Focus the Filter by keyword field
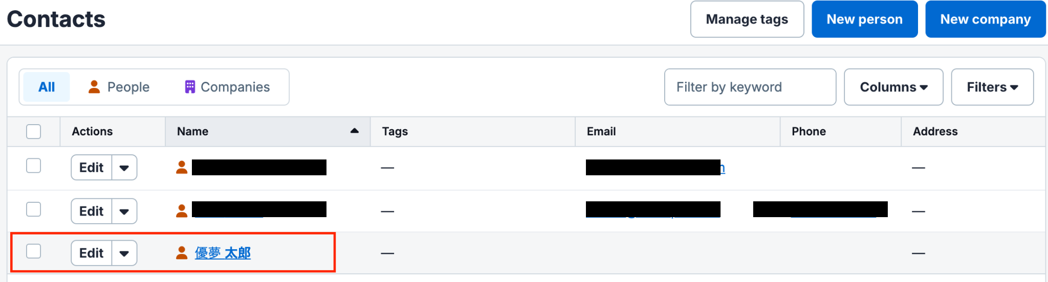This screenshot has height=282, width=1048. (750, 87)
